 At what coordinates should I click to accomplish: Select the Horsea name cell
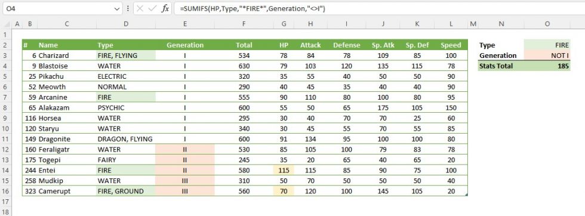tap(66, 118)
